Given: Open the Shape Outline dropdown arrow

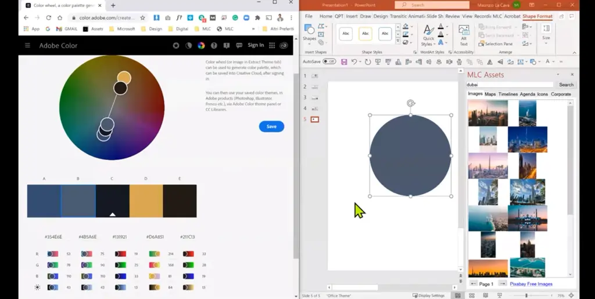Looking at the screenshot, I should coord(412,34).
